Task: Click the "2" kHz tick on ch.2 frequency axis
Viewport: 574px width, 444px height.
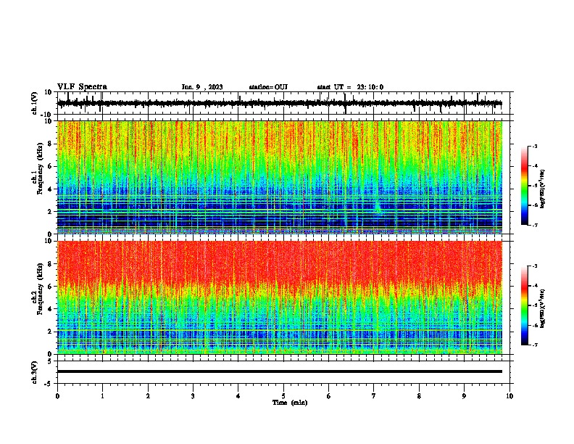Action: 51,332
